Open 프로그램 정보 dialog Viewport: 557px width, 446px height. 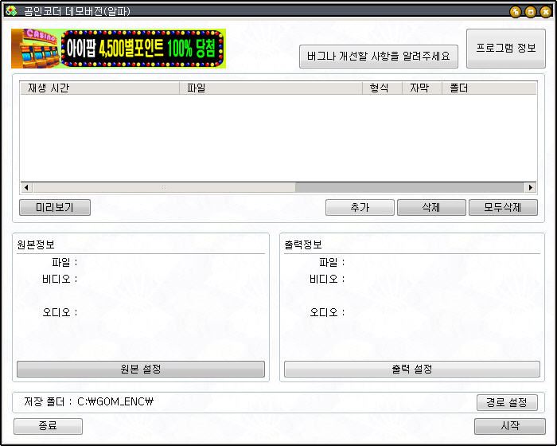tap(506, 48)
